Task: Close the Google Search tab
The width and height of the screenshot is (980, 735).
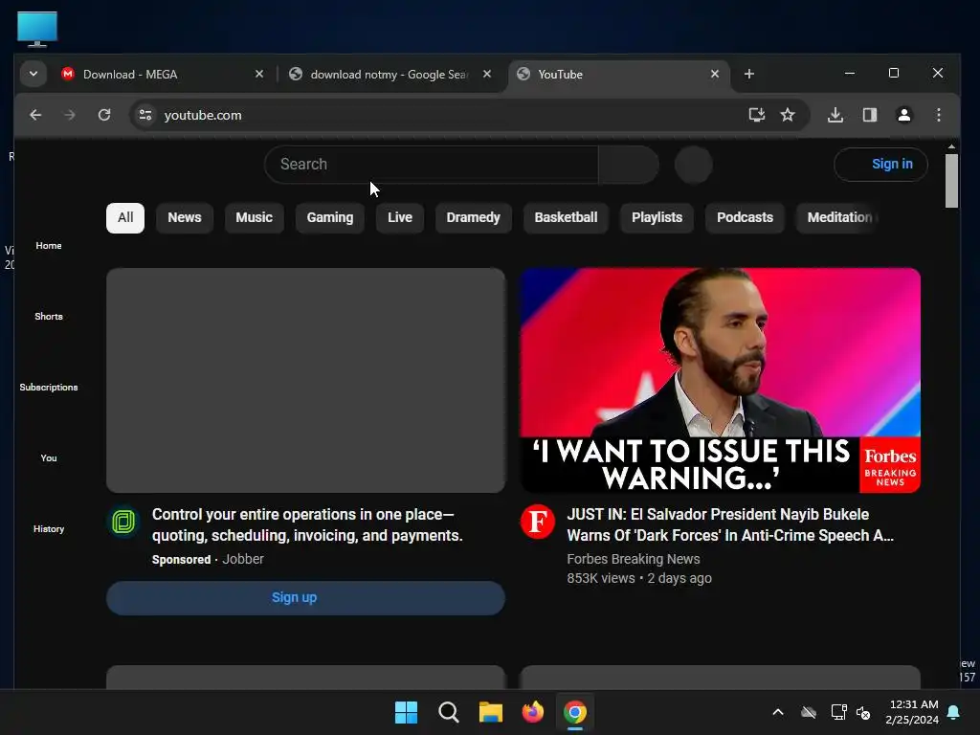Action: point(487,74)
